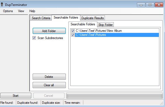Click the Duplicate size status label
The image size is (165, 107).
[x=51, y=103]
